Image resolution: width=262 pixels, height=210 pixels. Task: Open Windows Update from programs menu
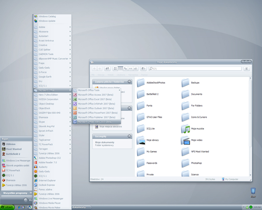click(52, 21)
